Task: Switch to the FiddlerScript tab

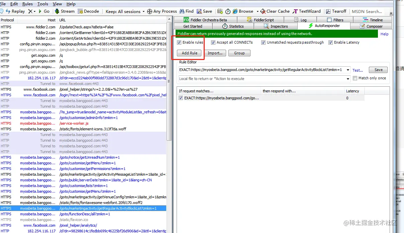Action: tap(261, 20)
